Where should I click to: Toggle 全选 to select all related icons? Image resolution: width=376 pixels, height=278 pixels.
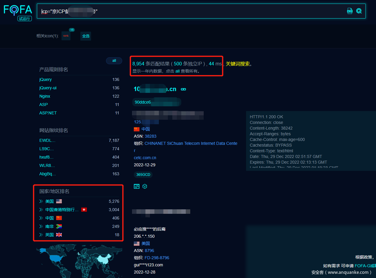coord(85,36)
